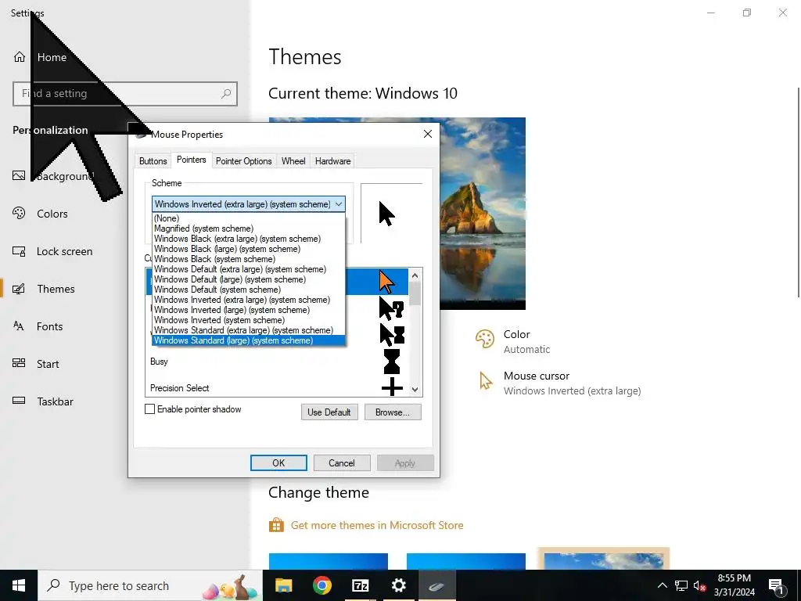Launch Google Chrome from the taskbar
The height and width of the screenshot is (601, 801).
click(x=321, y=585)
